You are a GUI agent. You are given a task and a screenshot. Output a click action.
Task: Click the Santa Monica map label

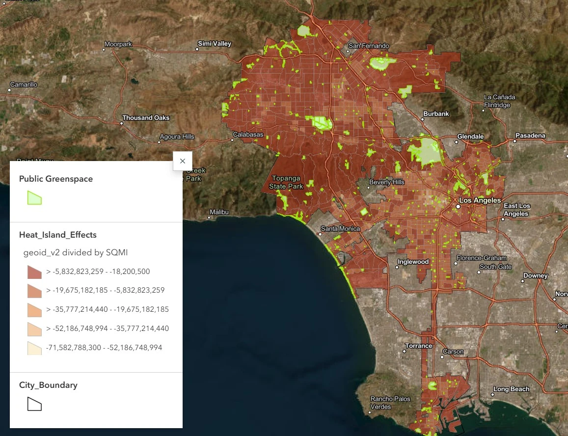(340, 229)
